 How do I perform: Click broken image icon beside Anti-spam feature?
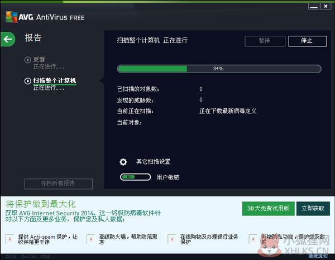click(10, 239)
